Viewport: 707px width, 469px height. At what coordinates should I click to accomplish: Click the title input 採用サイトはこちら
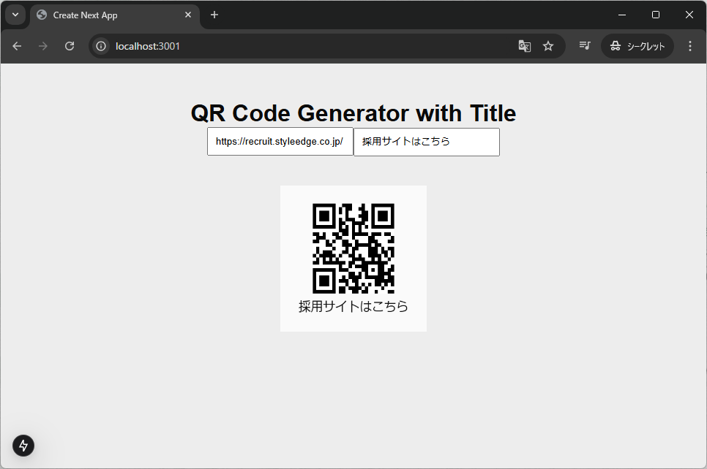pos(427,142)
